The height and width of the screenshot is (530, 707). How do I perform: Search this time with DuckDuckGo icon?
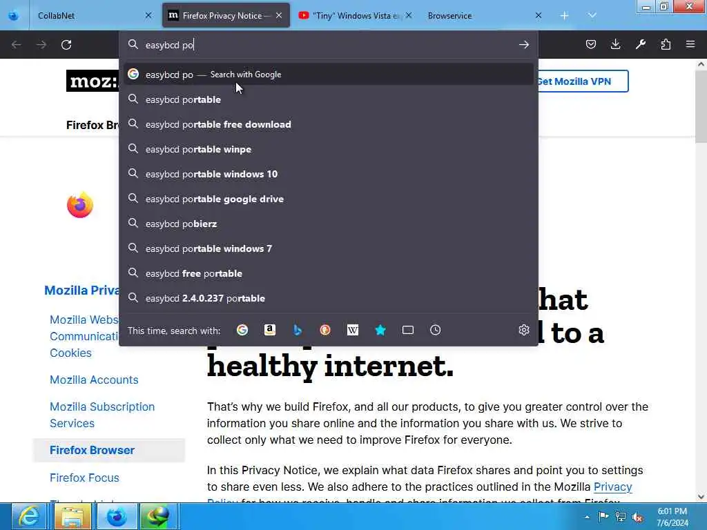(x=325, y=330)
